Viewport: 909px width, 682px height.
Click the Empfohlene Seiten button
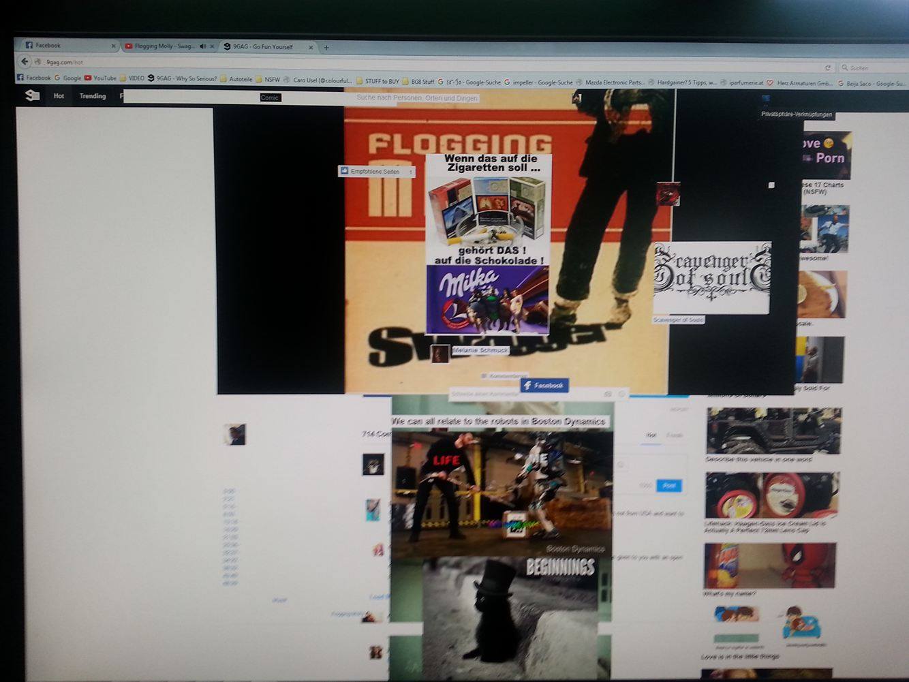(376, 172)
